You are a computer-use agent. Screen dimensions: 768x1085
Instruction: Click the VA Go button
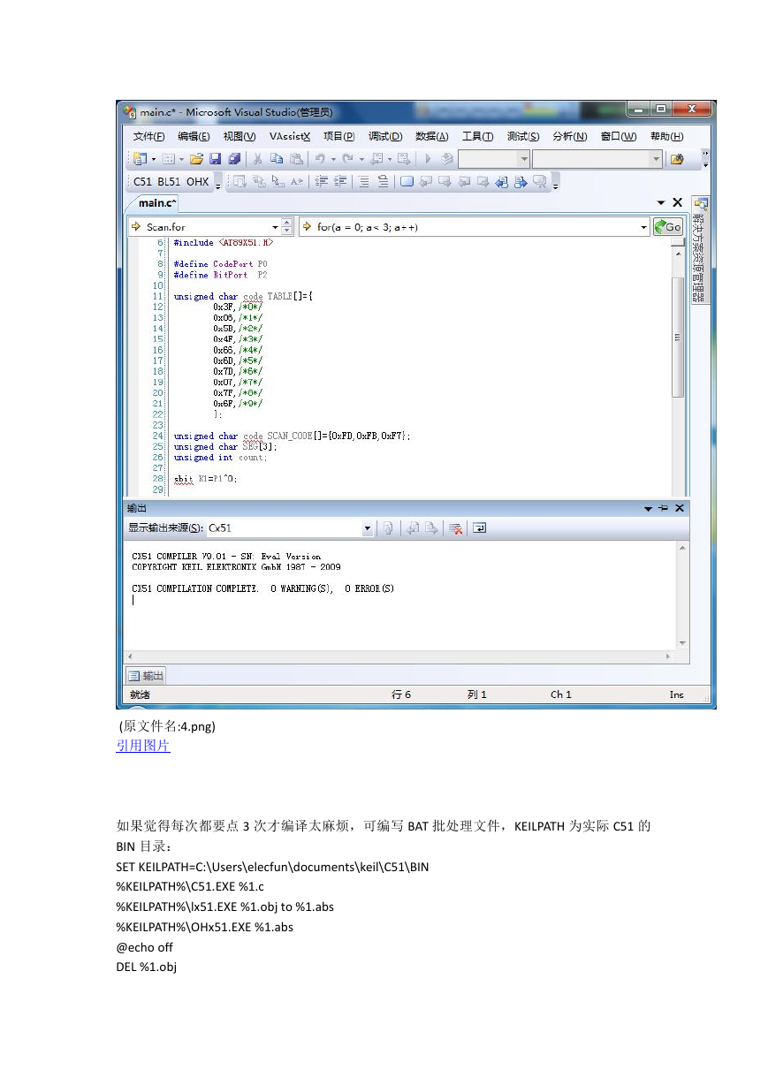(668, 227)
